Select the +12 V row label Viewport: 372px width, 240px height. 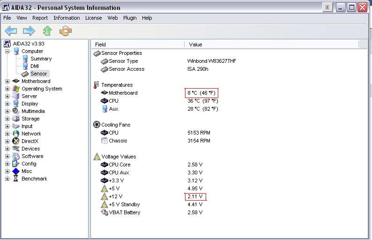point(116,196)
